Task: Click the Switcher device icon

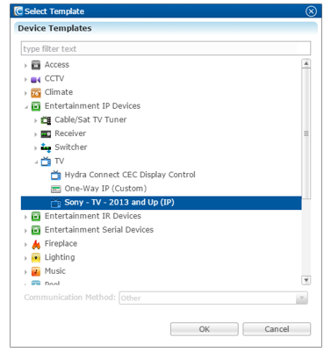Action: [x=46, y=147]
